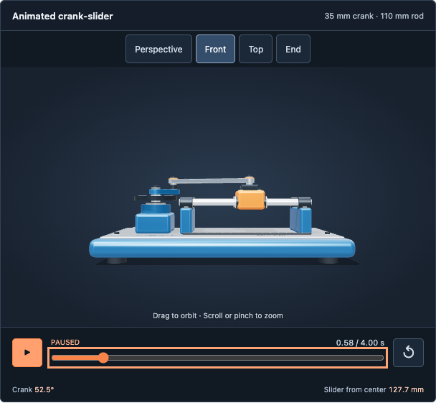Click the Crank 52.5° readout
Viewport: 436px width, 403px height.
(x=33, y=389)
